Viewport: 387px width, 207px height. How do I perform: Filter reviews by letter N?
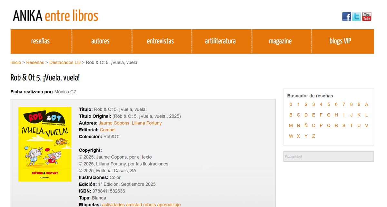pos(298,126)
